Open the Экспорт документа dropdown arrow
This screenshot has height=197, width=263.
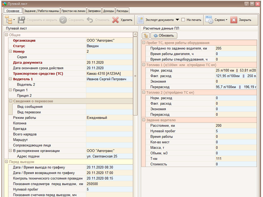(x=177, y=20)
